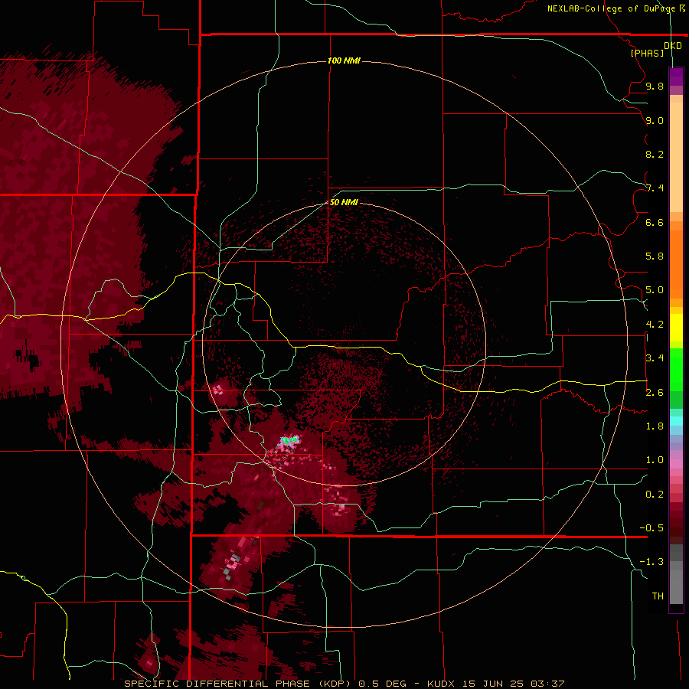The width and height of the screenshot is (689, 689).
Task: Click the orange swatch in the color bar
Action: 676,263
